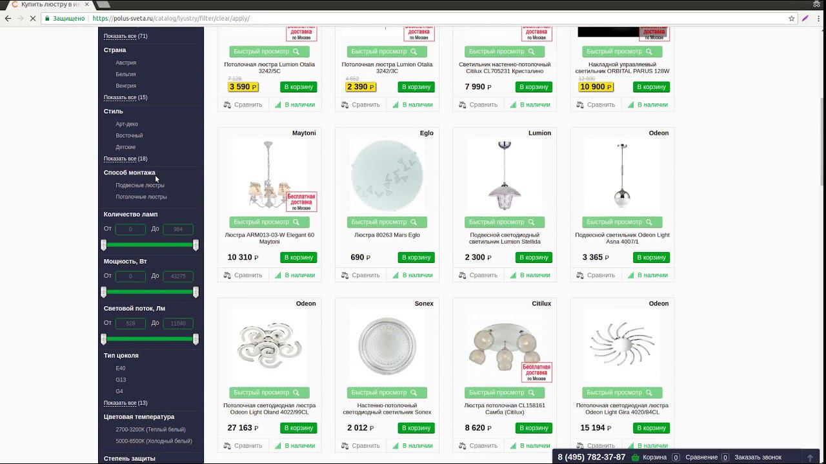Add Citilux Самба CL158161 to cart
The width and height of the screenshot is (826, 464).
[x=534, y=428]
